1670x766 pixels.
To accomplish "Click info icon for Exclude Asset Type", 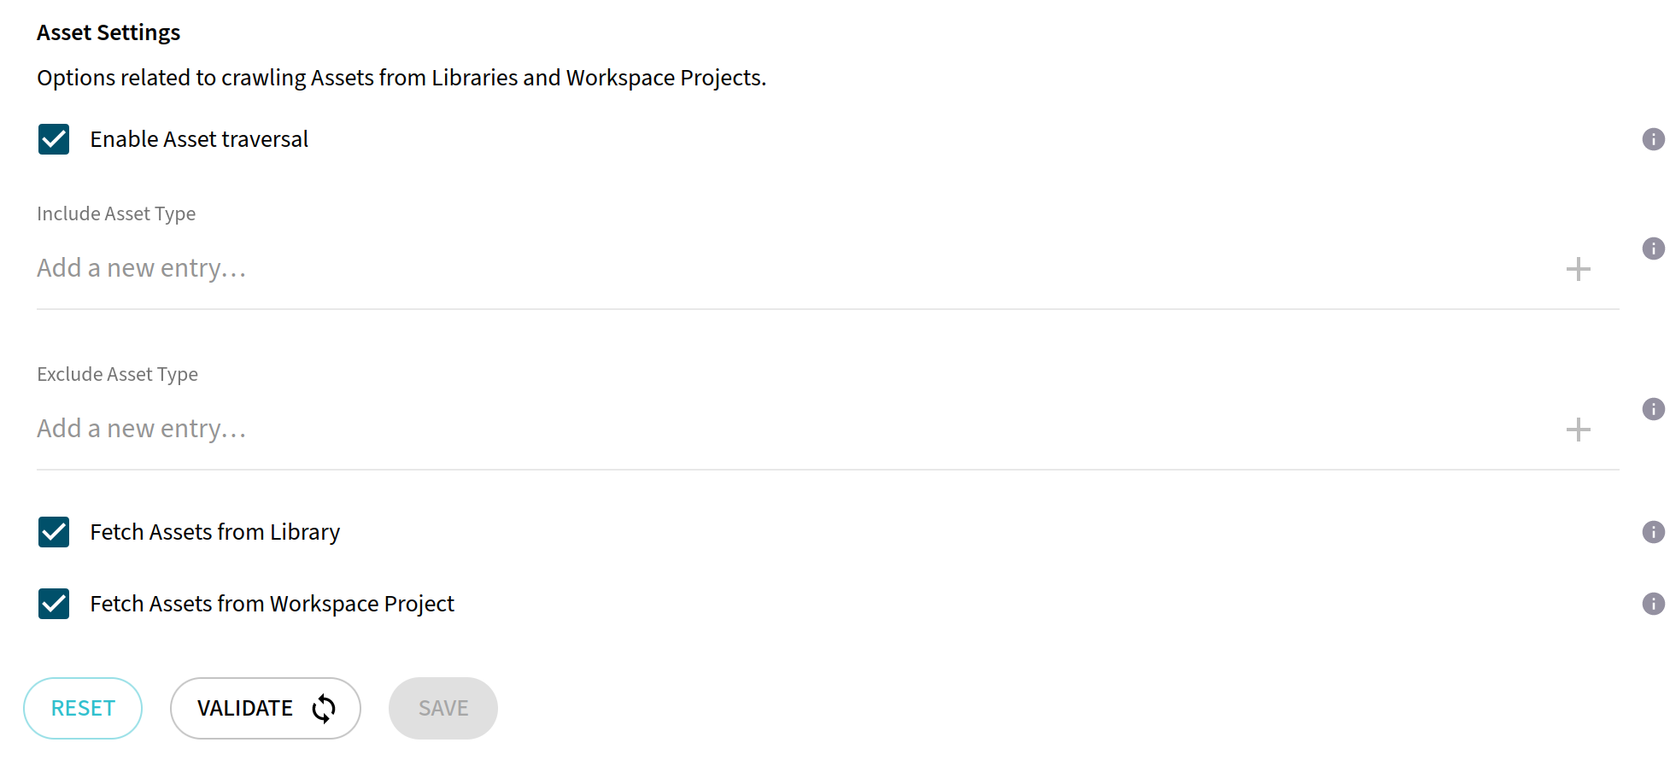I will click(1653, 409).
